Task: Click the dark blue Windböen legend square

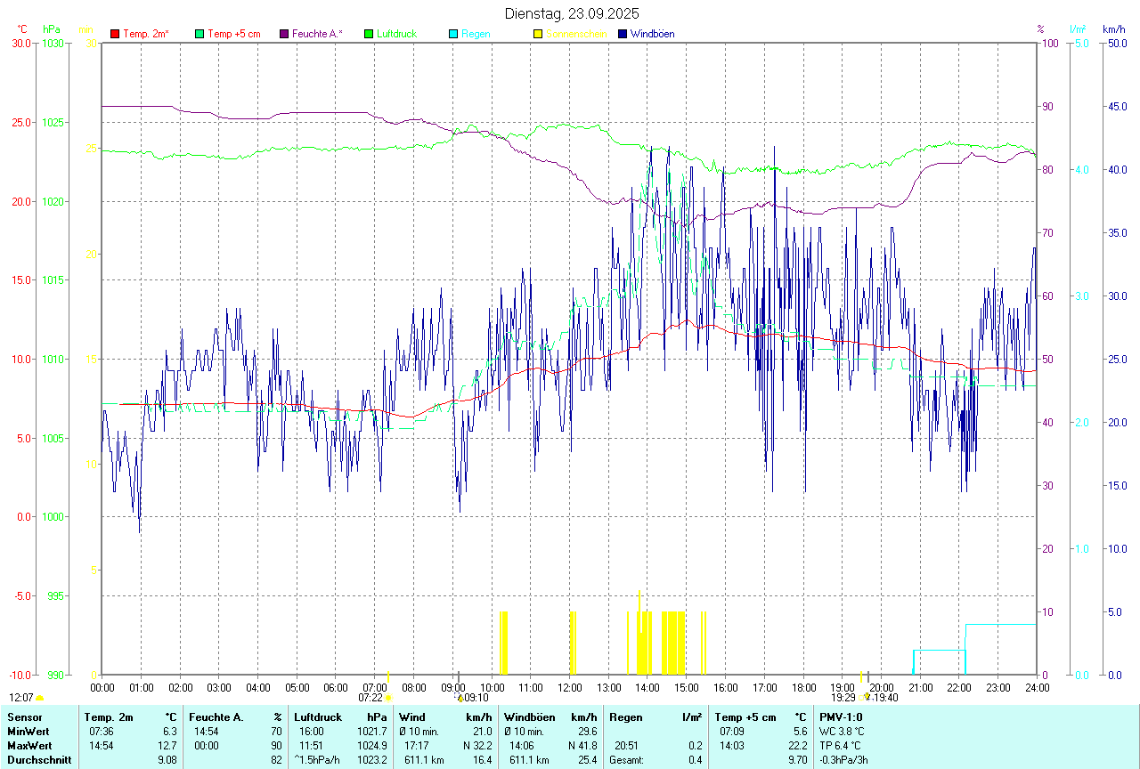Action: coord(623,34)
